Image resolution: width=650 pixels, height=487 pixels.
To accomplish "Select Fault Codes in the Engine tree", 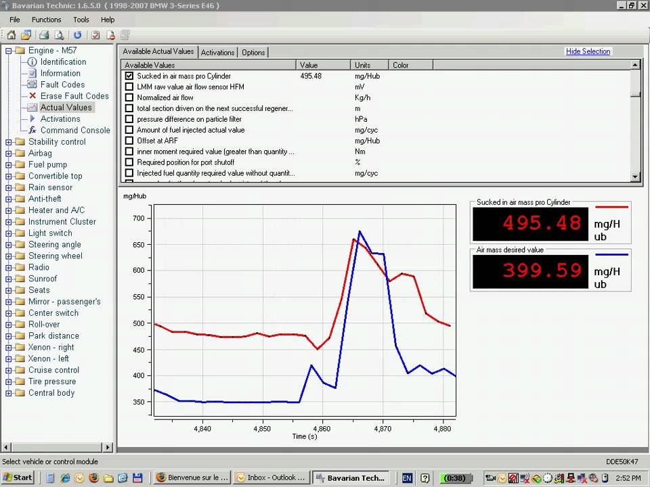I will click(x=62, y=85).
